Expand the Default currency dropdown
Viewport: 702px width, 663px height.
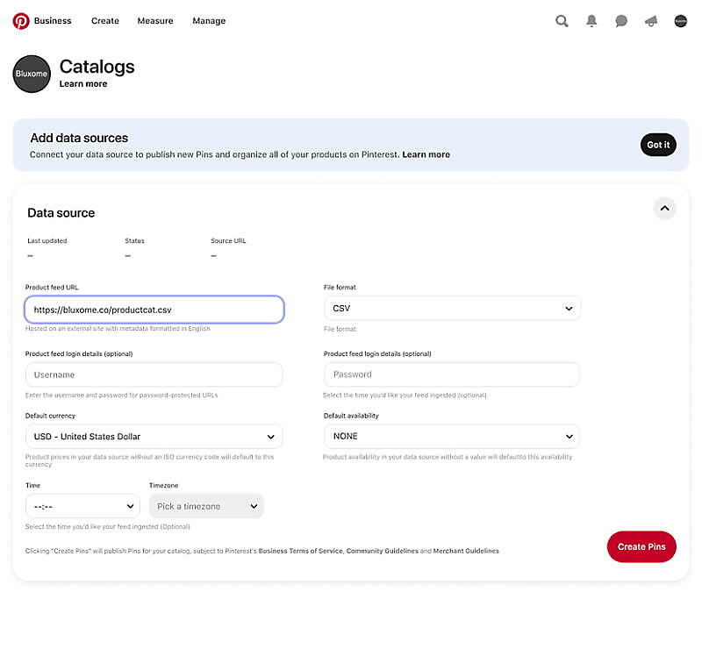(154, 436)
